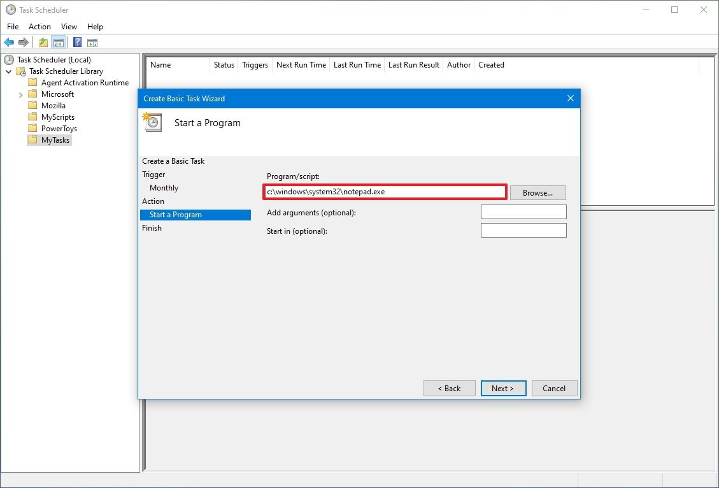Open the Action menu

click(39, 27)
